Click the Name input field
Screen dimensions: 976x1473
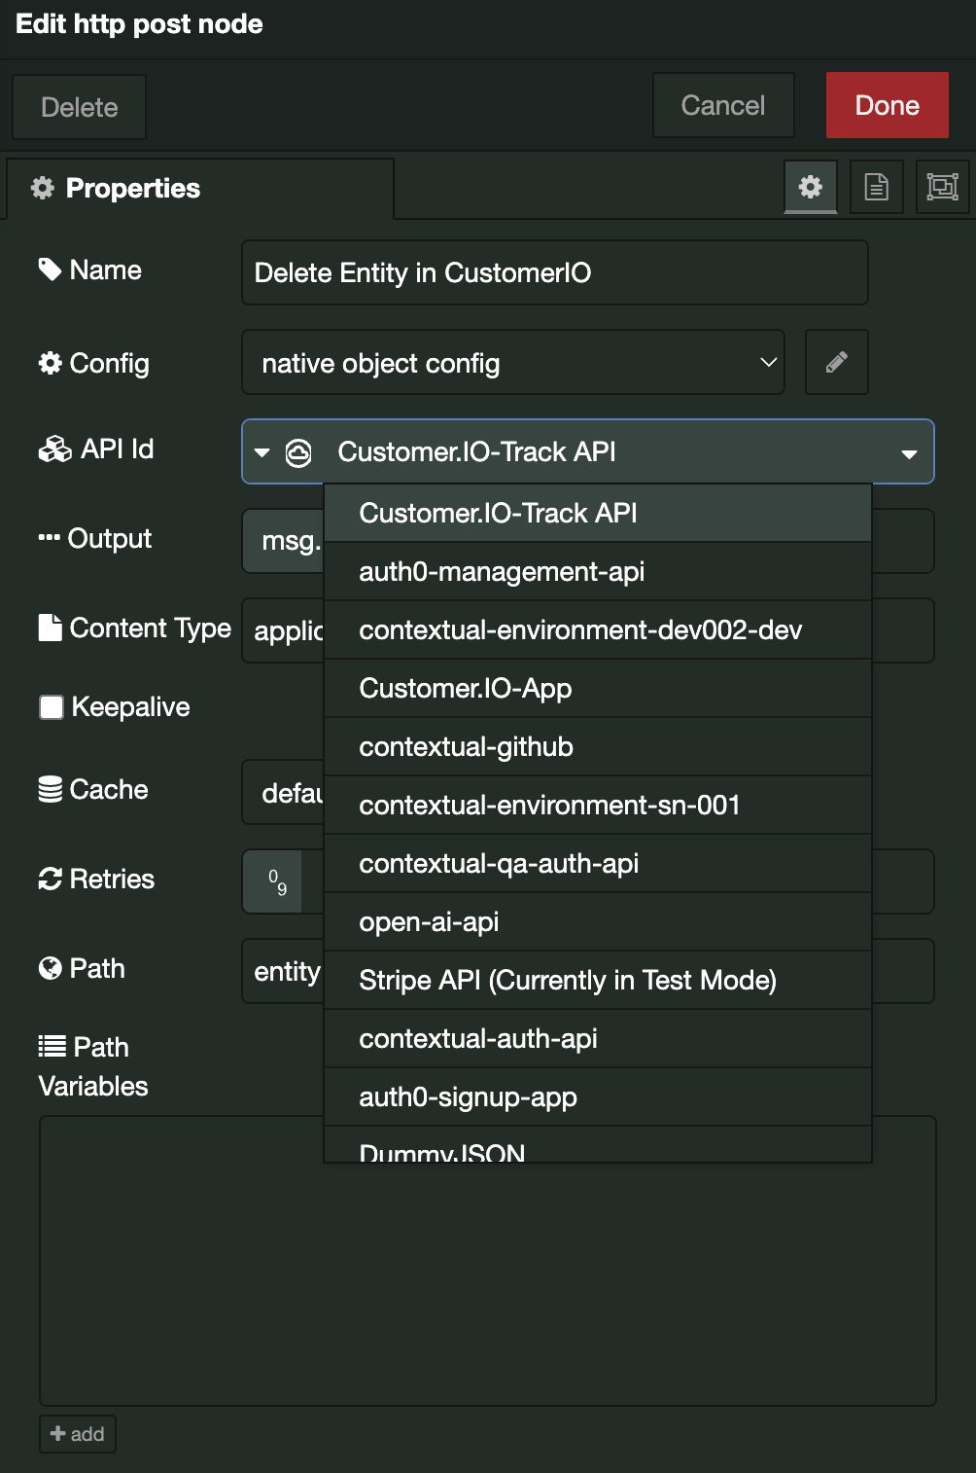tap(554, 273)
